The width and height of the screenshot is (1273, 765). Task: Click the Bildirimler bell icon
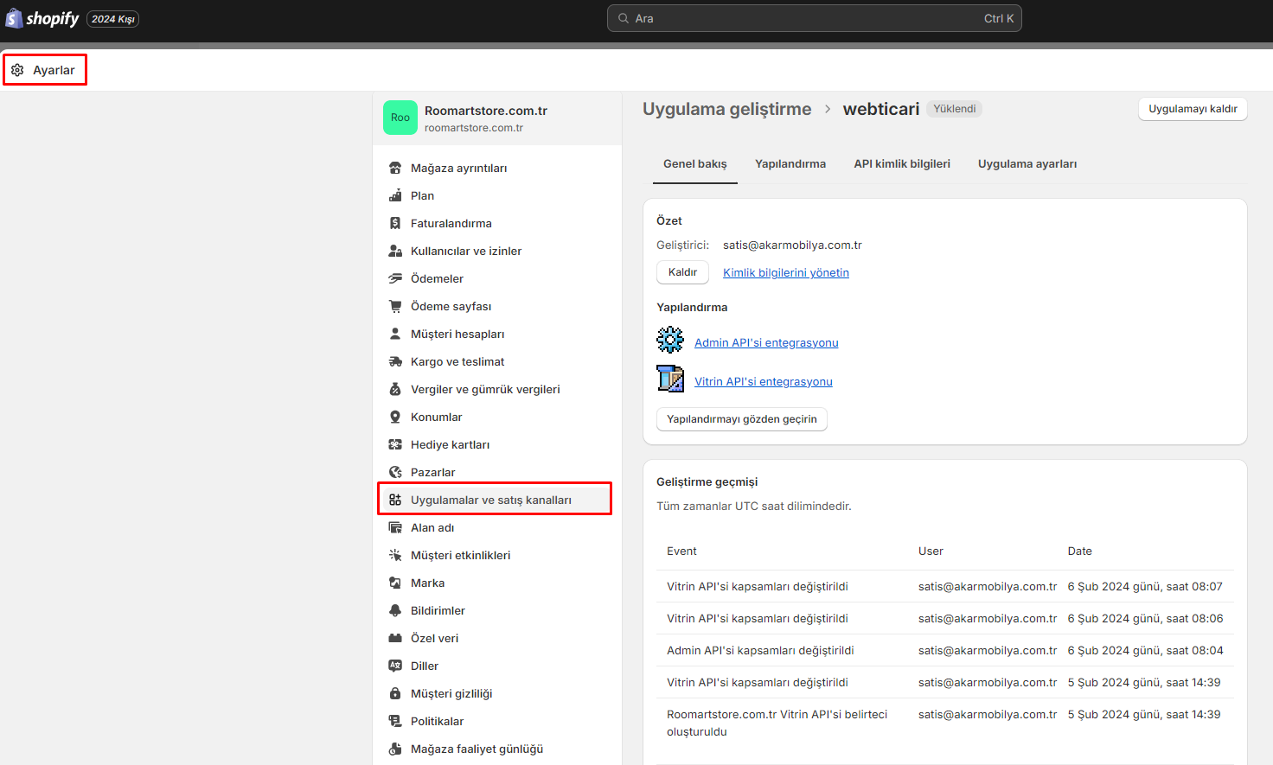click(395, 610)
